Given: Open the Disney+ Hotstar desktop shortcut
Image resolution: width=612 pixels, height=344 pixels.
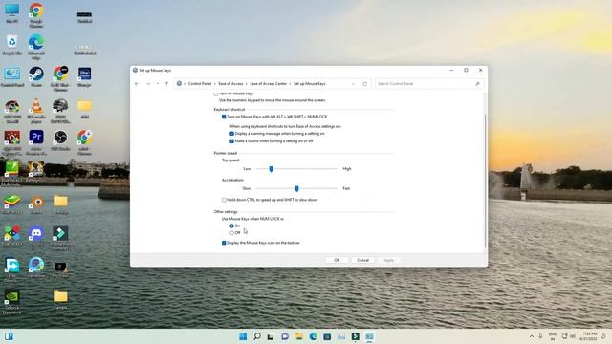Looking at the screenshot, I should [84, 76].
